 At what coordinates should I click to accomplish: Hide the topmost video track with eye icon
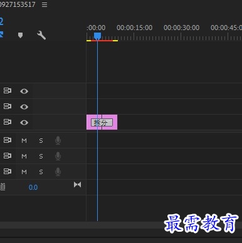coord(24,91)
